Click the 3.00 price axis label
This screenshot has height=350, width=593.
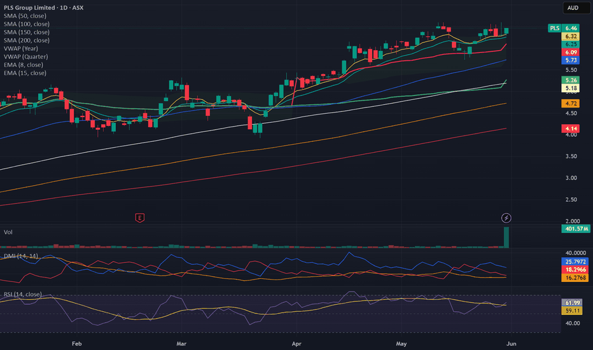point(571,178)
